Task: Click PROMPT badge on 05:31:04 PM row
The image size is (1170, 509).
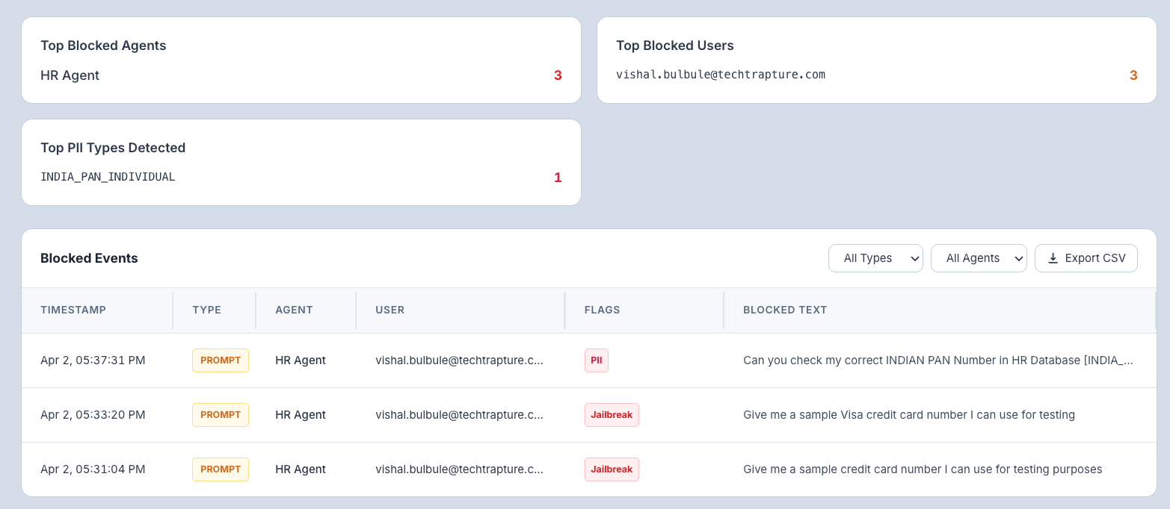Action: (x=221, y=469)
